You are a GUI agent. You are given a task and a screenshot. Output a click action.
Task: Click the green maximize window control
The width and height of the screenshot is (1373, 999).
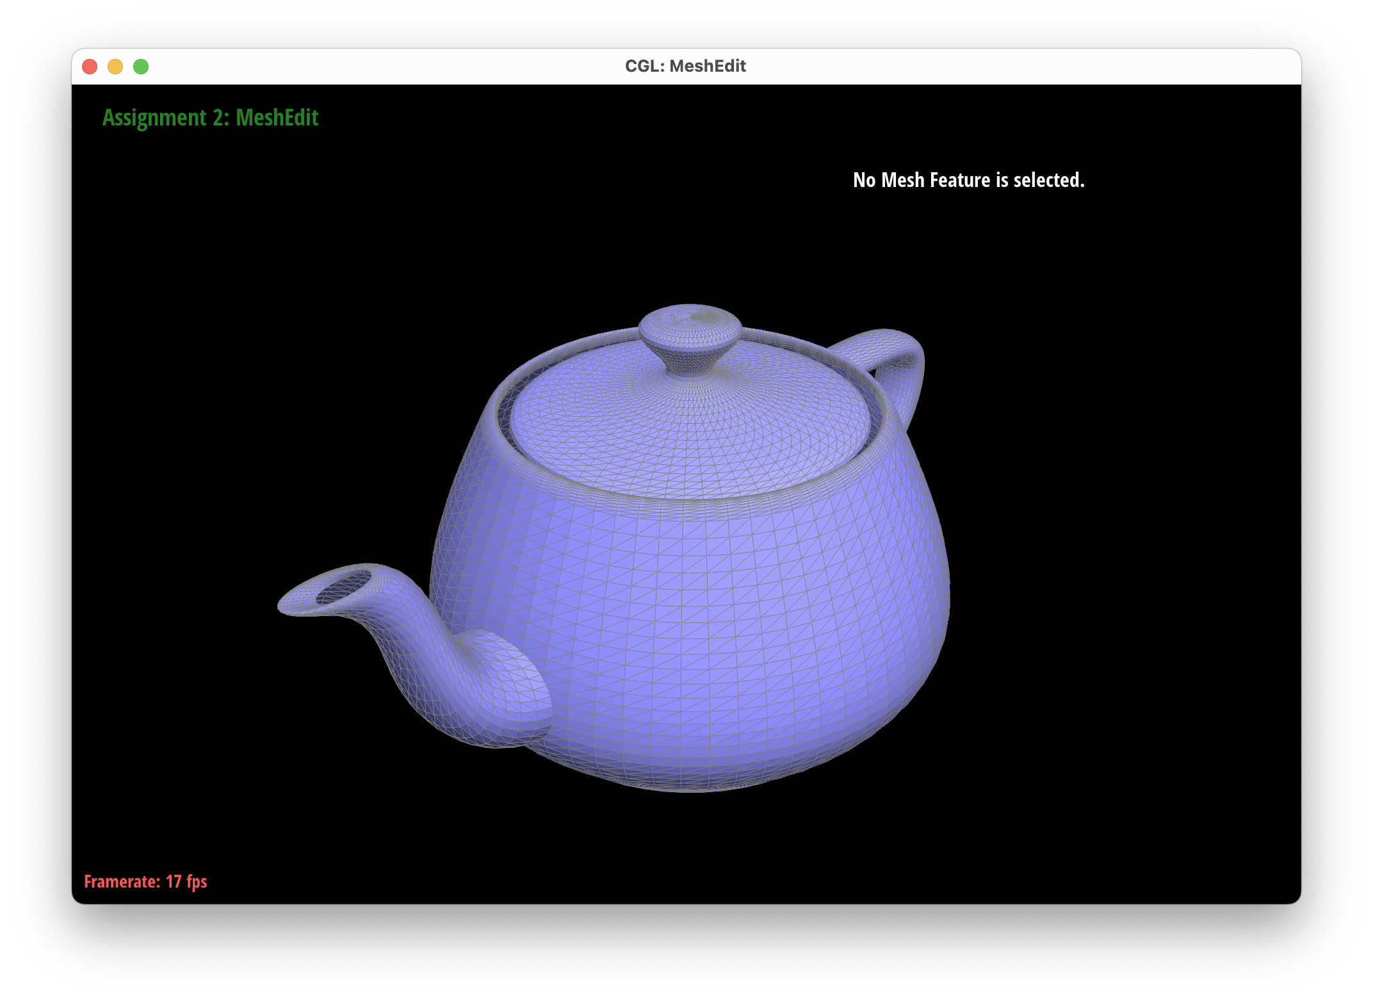(140, 66)
